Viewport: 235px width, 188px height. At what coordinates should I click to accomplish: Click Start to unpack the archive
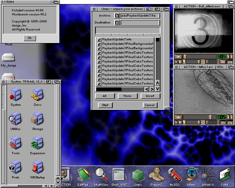click(x=105, y=105)
